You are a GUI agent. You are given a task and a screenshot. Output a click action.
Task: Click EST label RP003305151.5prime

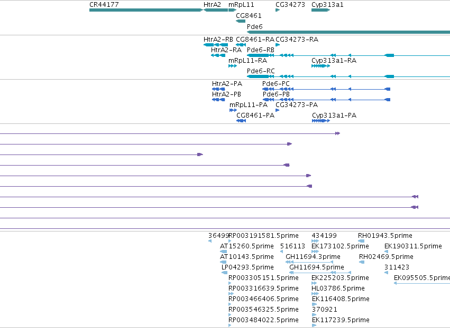tap(263, 278)
